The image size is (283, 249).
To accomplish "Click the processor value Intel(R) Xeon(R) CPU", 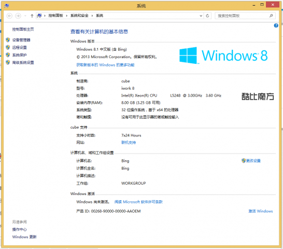I will (139, 95).
